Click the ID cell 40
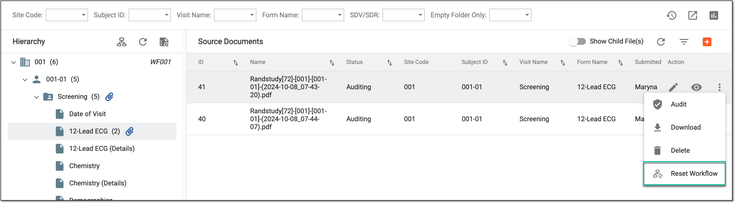 pyautogui.click(x=202, y=119)
